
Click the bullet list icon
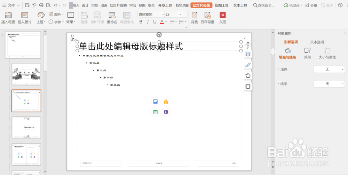point(172,21)
